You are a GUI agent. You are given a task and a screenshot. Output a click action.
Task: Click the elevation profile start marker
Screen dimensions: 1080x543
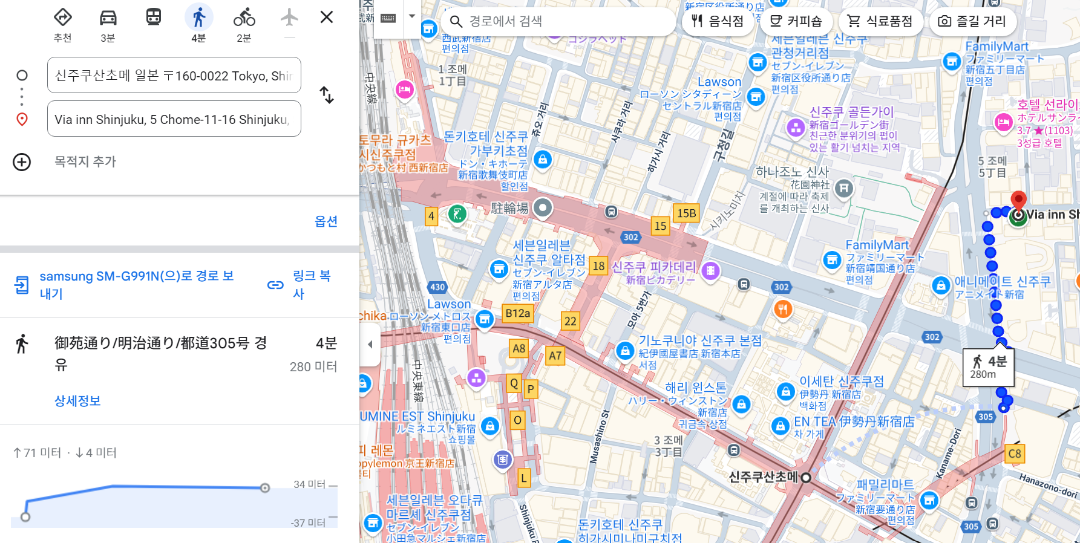tap(25, 517)
